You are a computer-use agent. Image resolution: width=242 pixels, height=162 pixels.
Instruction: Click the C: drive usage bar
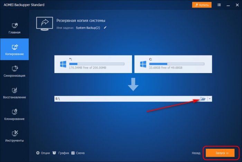(x=177, y=64)
